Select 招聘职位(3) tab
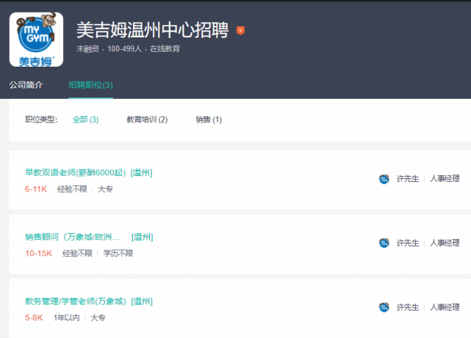Viewport: 471px width, 338px height. (x=90, y=85)
